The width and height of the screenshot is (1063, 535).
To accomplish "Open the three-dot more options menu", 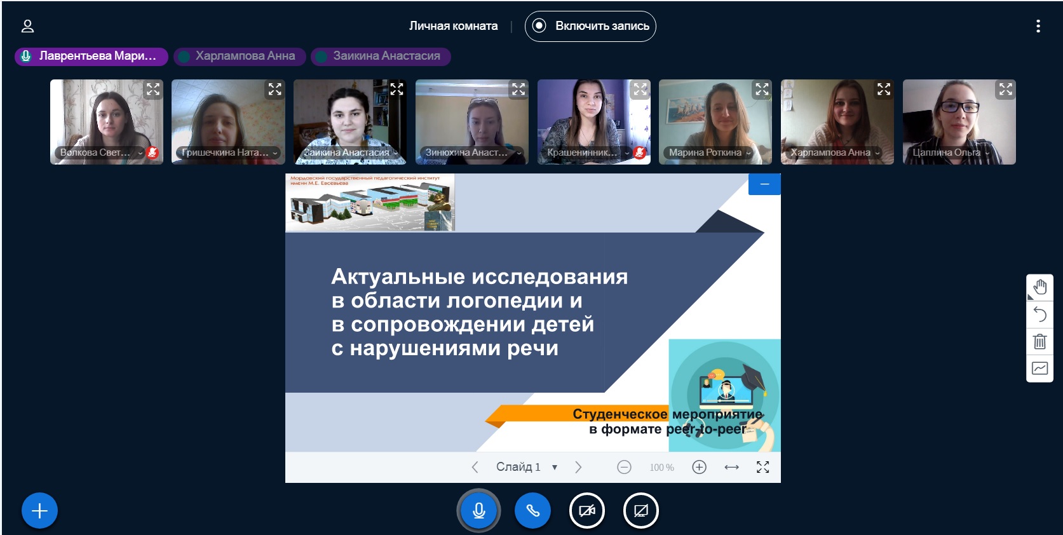I will point(1038,26).
